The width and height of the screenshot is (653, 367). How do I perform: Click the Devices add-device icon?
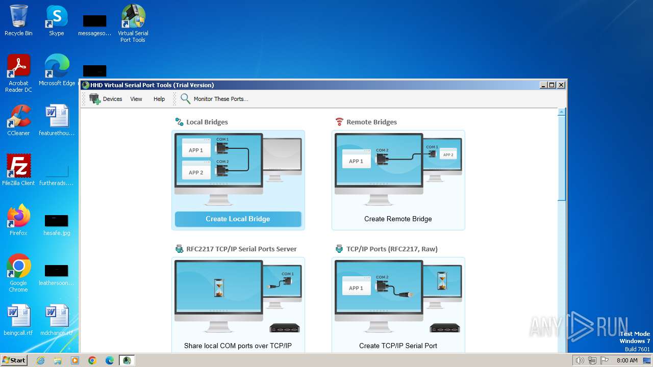tap(95, 99)
